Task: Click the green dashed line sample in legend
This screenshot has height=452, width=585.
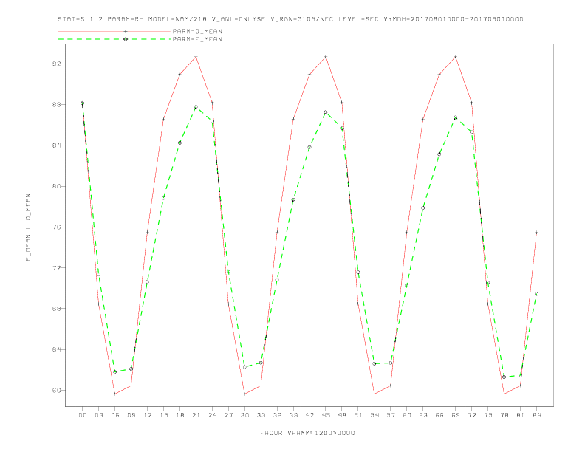Action: [114, 39]
